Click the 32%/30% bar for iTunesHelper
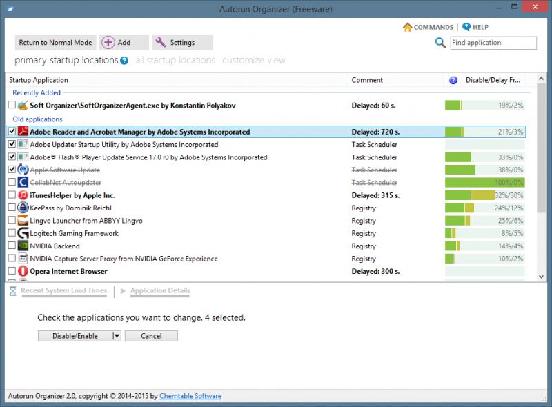 [x=485, y=195]
